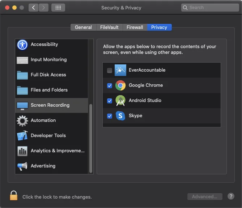The width and height of the screenshot is (242, 208).
Task: Disable the Android Studio checkbox
Action: pos(110,101)
